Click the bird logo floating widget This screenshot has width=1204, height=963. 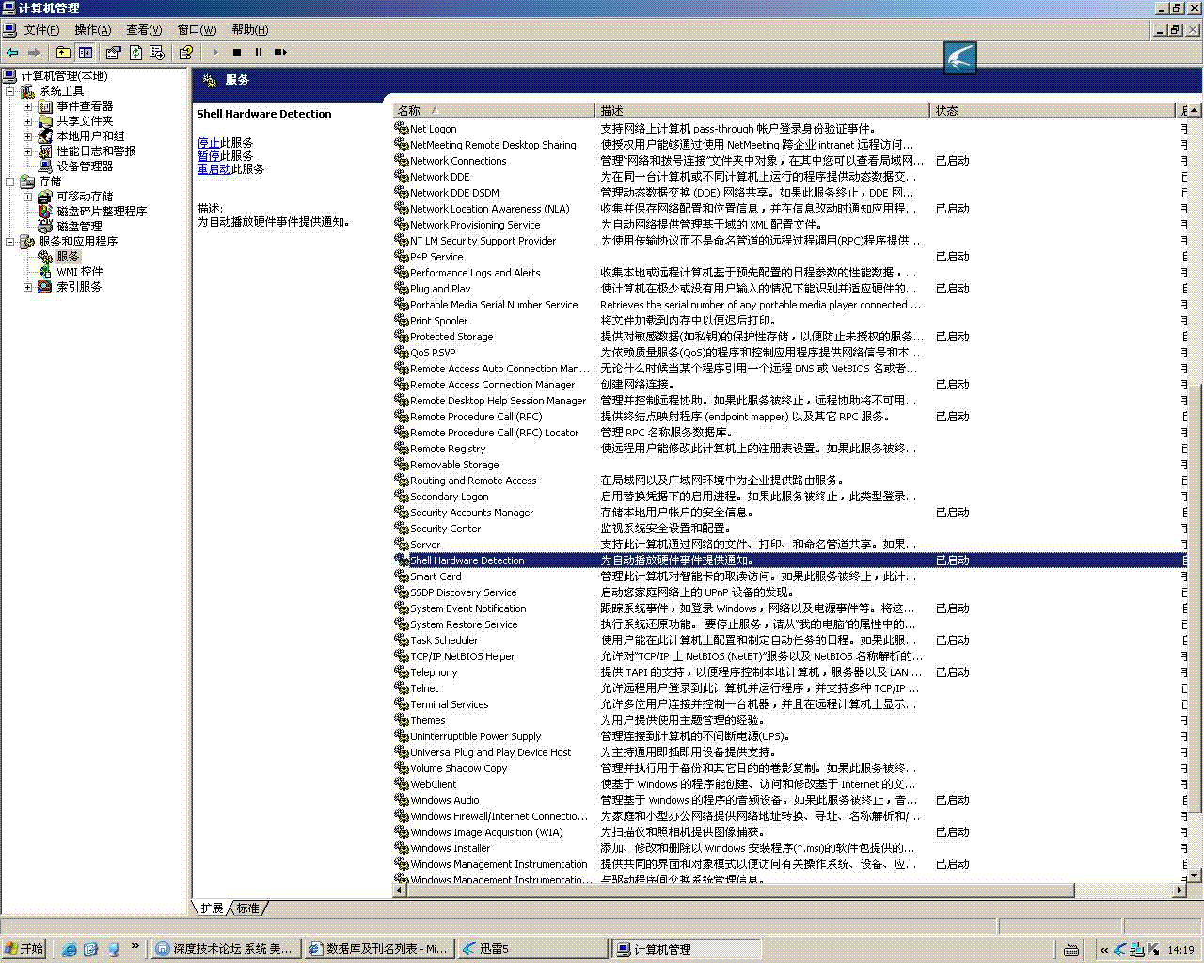tap(960, 58)
